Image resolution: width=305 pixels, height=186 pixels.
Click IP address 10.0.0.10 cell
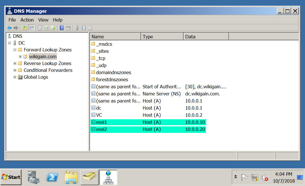[195, 122]
